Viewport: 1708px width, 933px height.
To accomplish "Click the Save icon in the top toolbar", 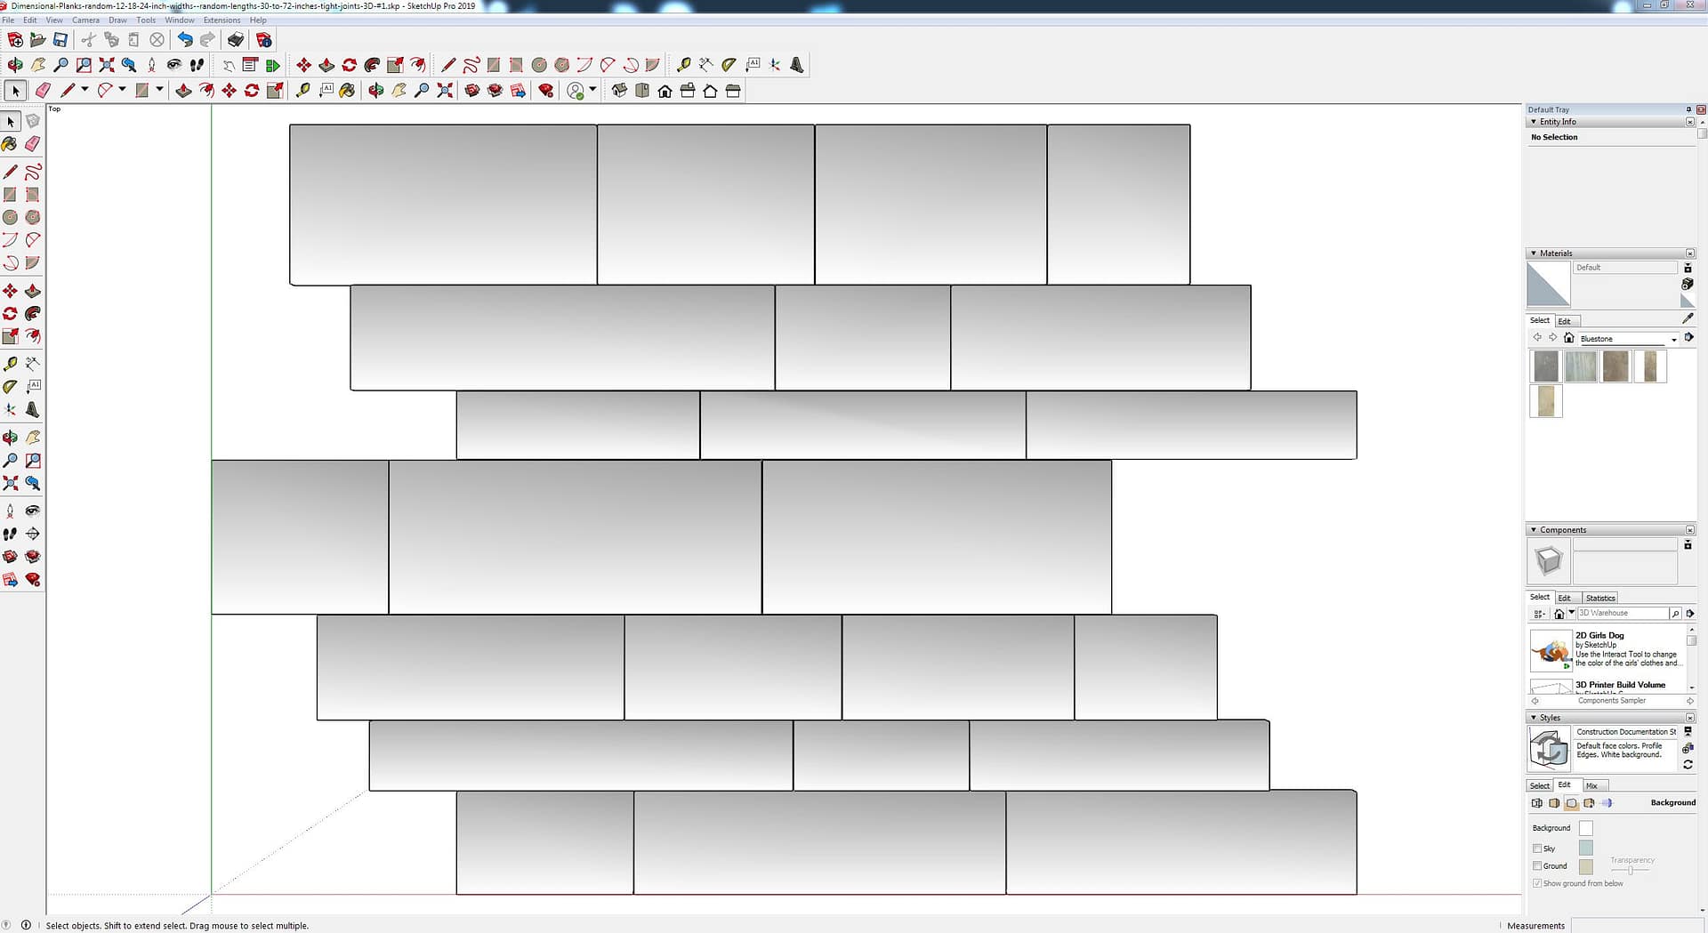I will click(60, 40).
